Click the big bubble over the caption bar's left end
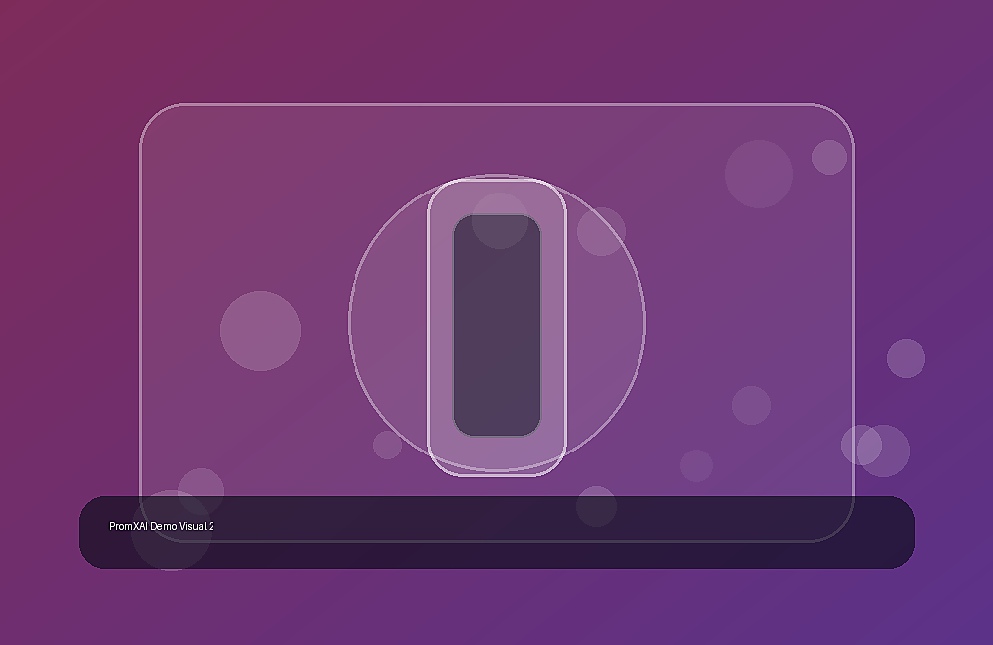This screenshot has height=645, width=993. pos(171,531)
